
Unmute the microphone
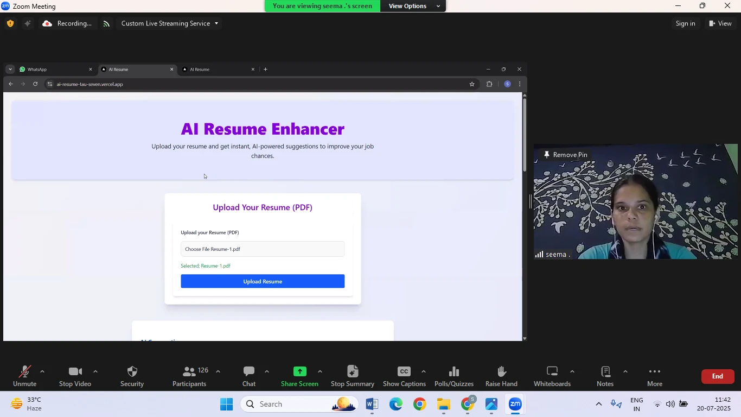(24, 372)
